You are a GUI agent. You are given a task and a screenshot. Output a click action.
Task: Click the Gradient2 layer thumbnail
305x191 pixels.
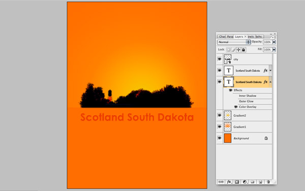[x=228, y=116]
